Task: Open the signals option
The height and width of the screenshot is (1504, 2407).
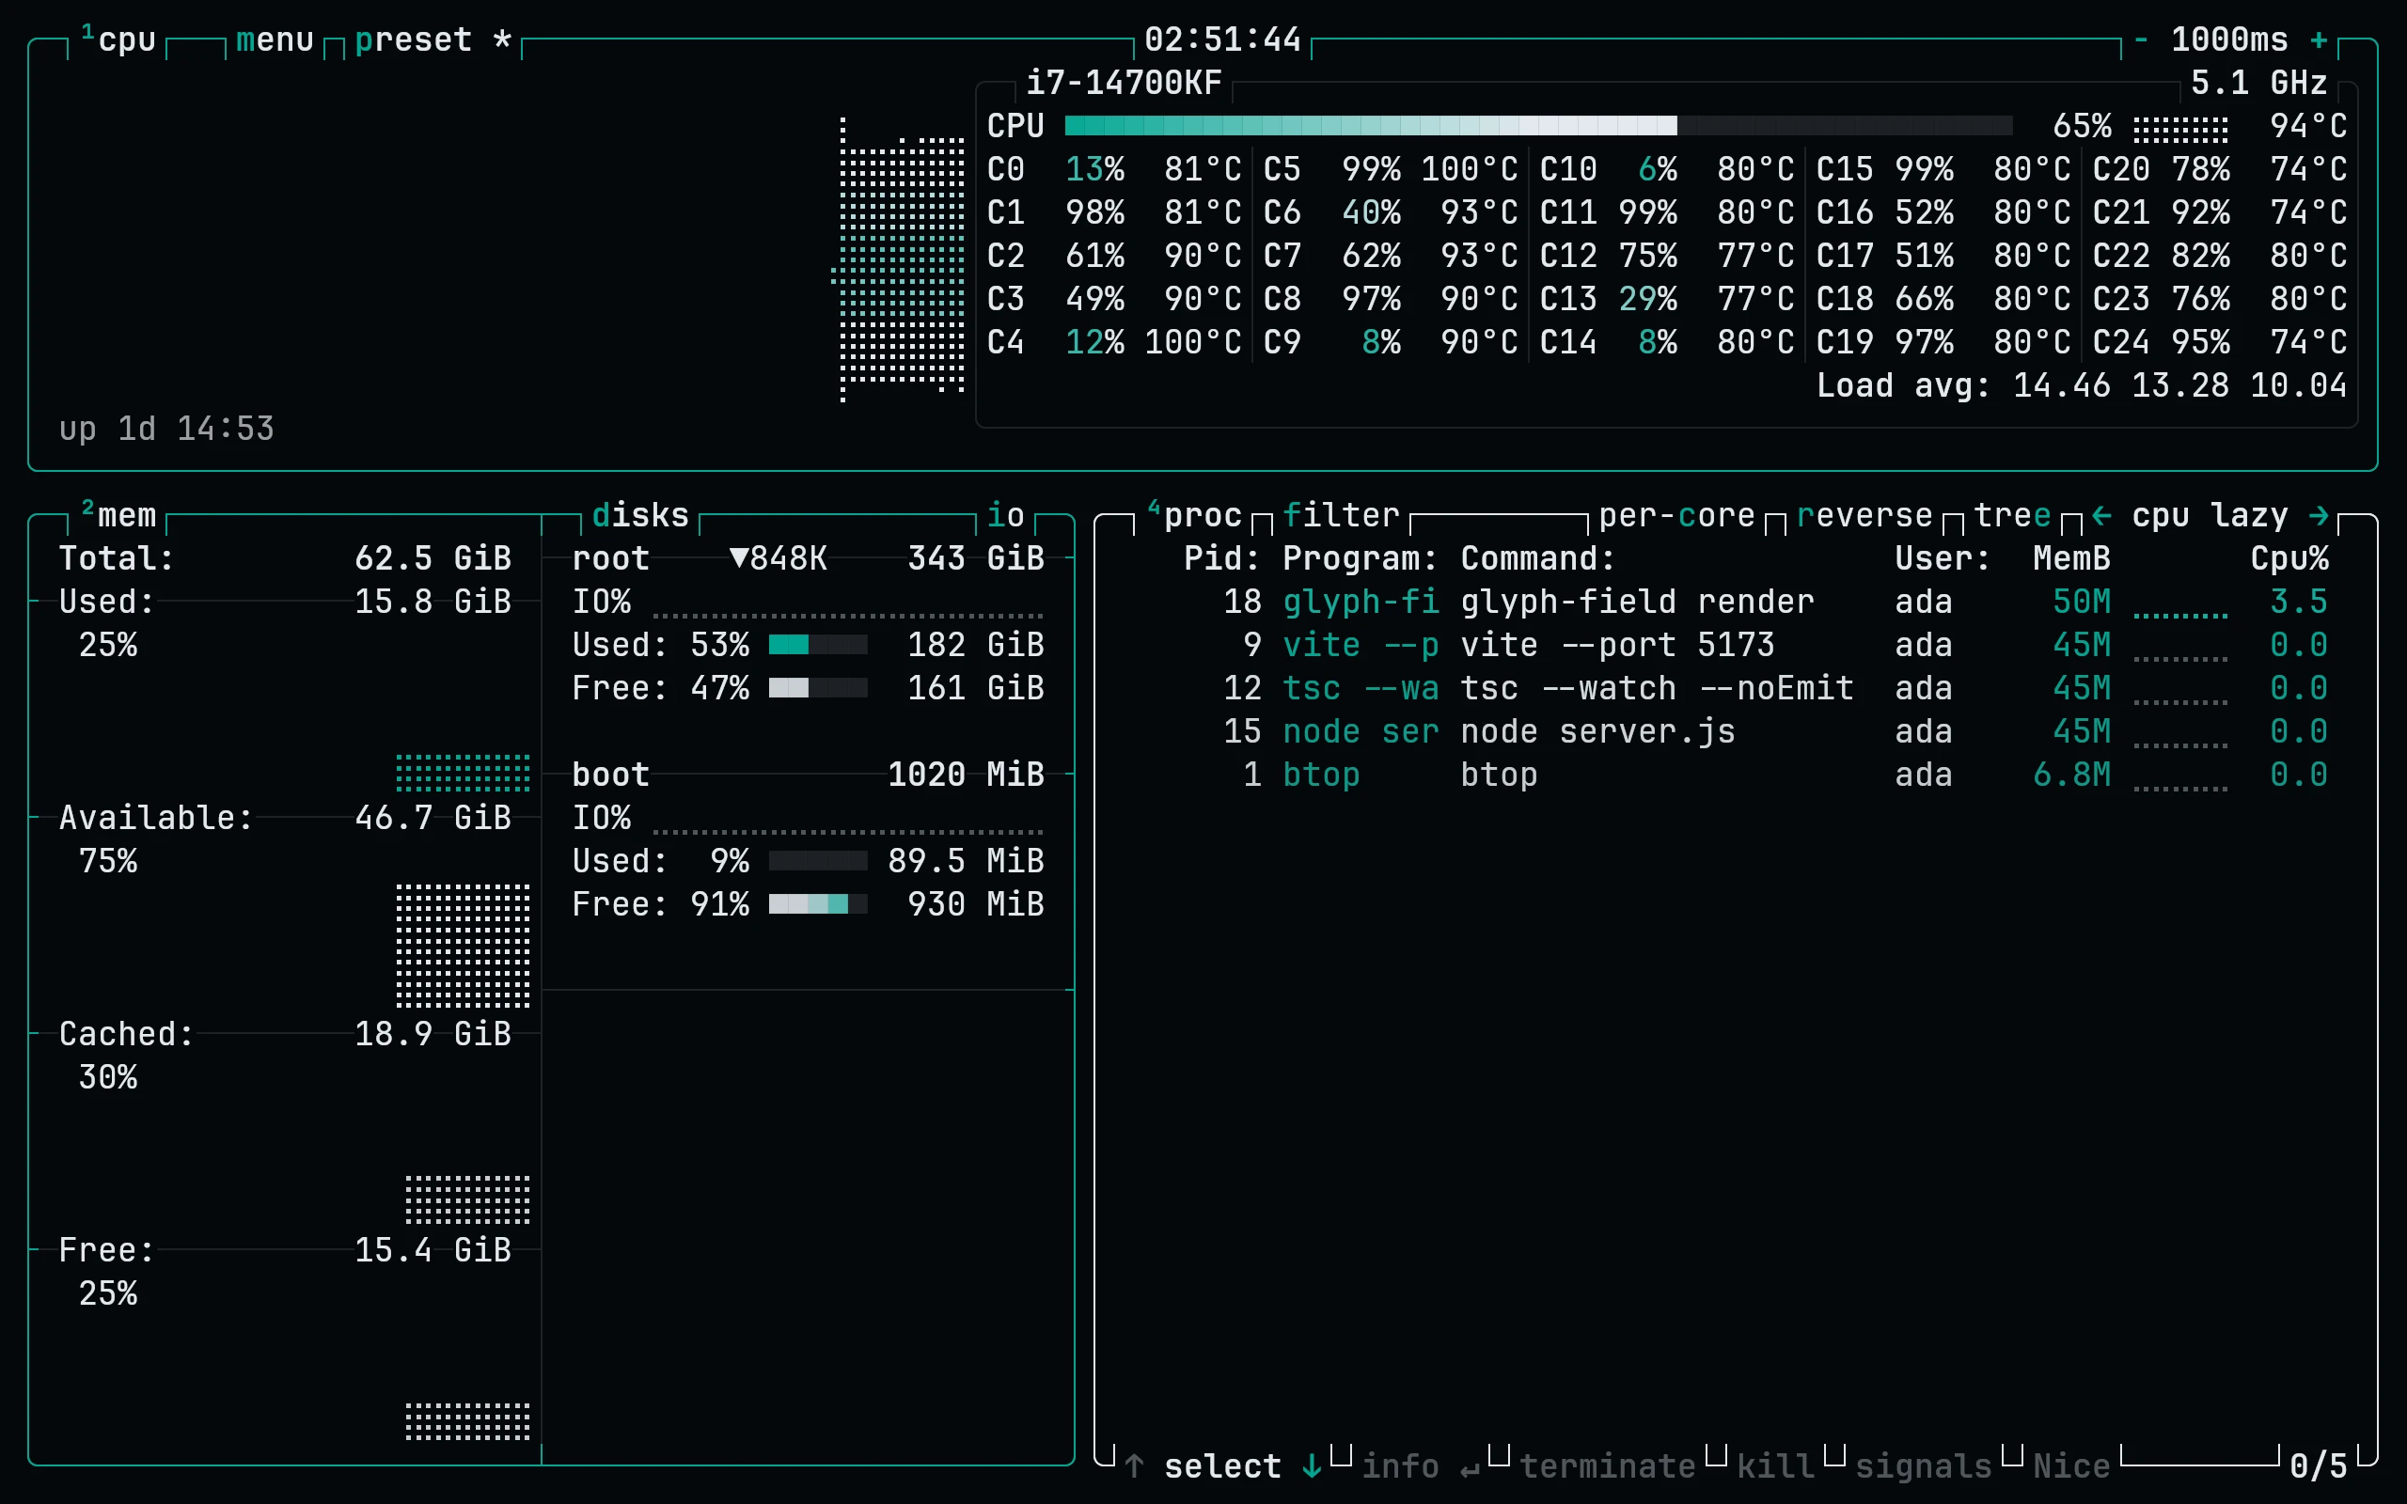Action: click(x=1924, y=1466)
